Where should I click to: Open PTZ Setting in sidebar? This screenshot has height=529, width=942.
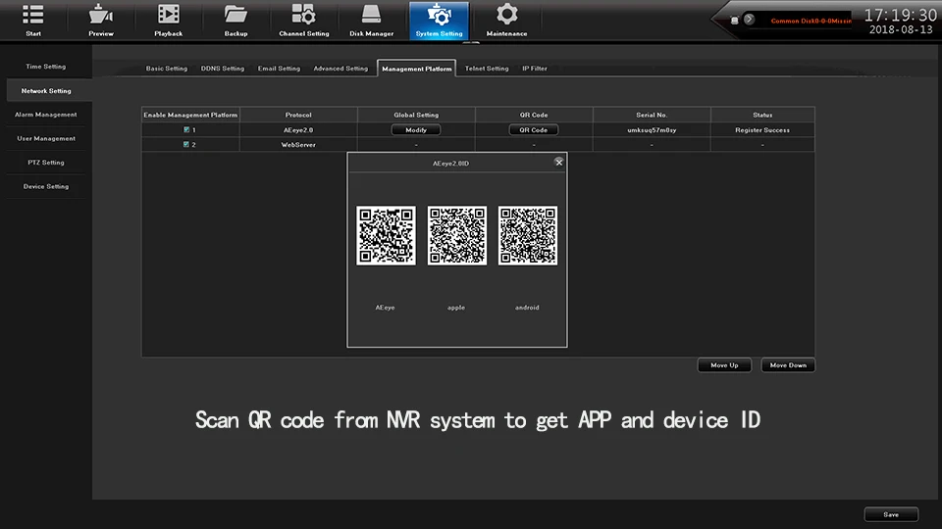click(x=46, y=163)
